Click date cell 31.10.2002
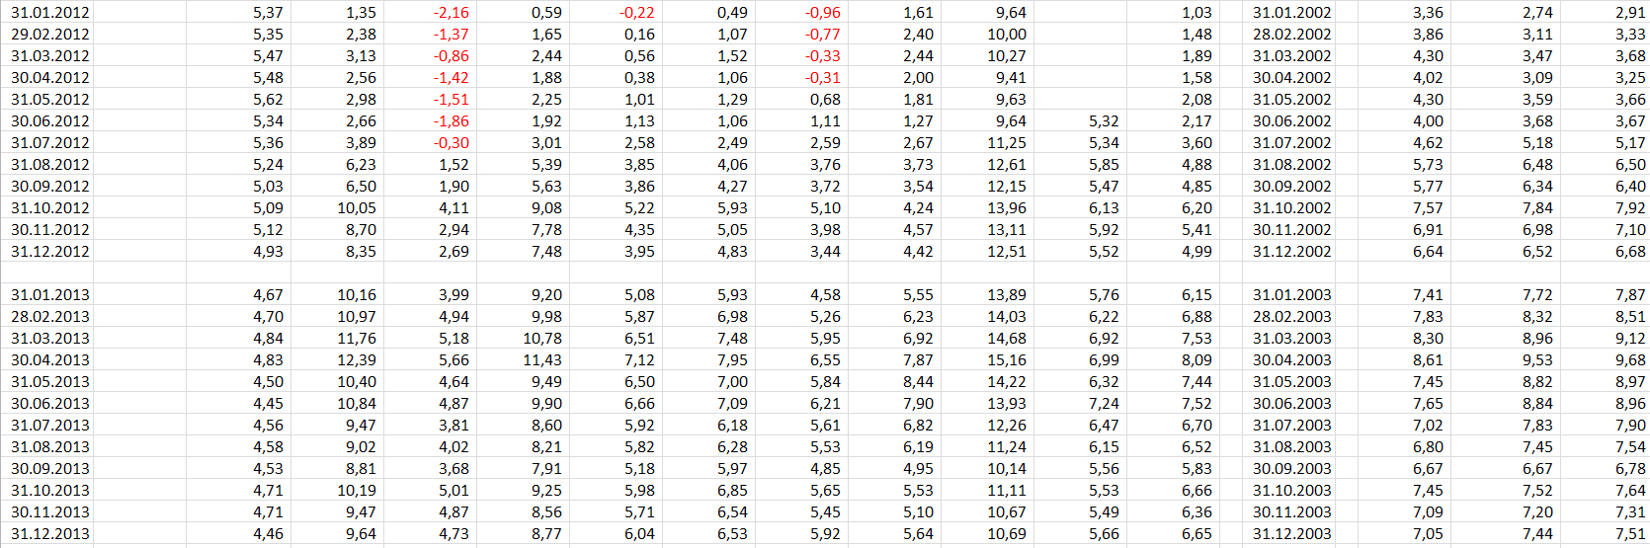This screenshot has height=548, width=1650. (1291, 208)
